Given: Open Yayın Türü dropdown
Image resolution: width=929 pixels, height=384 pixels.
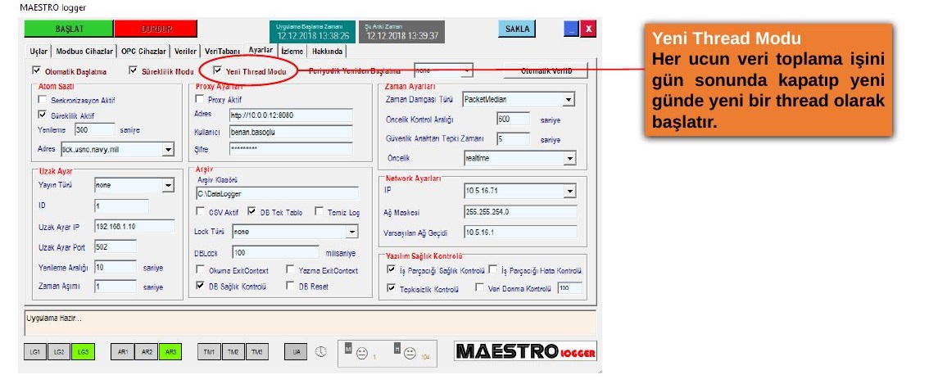Looking at the screenshot, I should (x=168, y=186).
